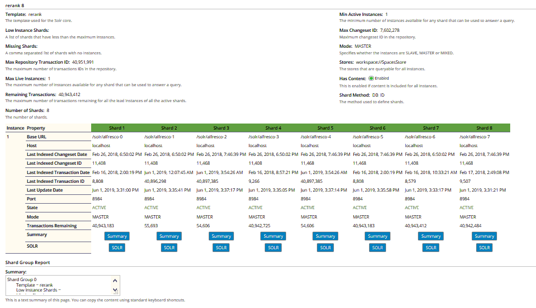Select the Shard 4 column header
The image size is (536, 308).
click(273, 128)
